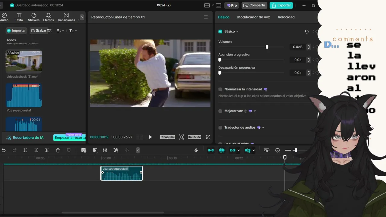Select the Voz superpuesta1 audio thumbnail
The width and height of the screenshot is (386, 217).
tap(24, 95)
